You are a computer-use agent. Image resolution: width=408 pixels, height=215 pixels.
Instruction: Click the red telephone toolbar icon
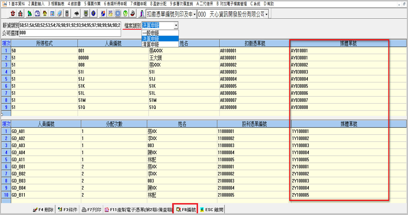(x=13, y=14)
